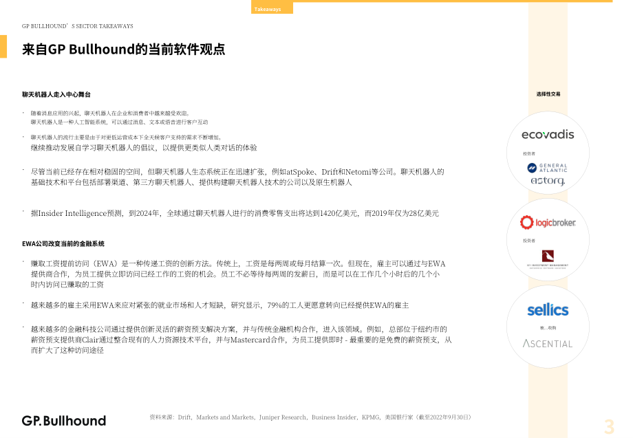
Task: Click the '被…收购' label under Sellics
Action: (x=548, y=328)
